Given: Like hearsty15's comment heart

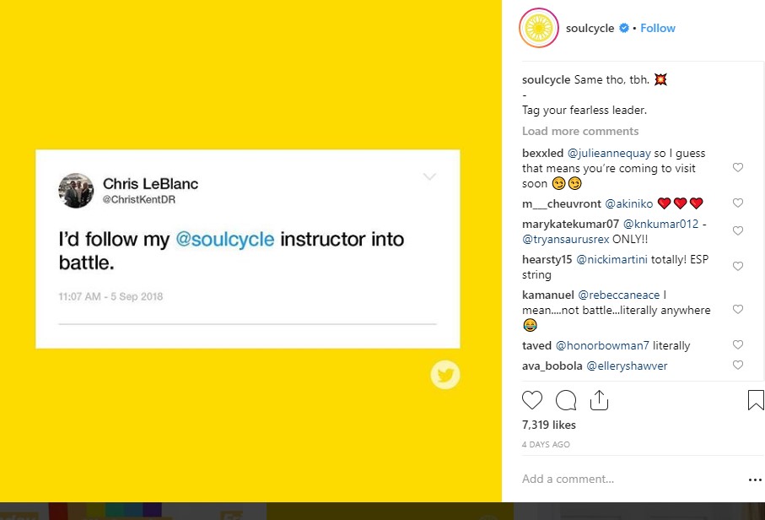Looking at the screenshot, I should 738,266.
